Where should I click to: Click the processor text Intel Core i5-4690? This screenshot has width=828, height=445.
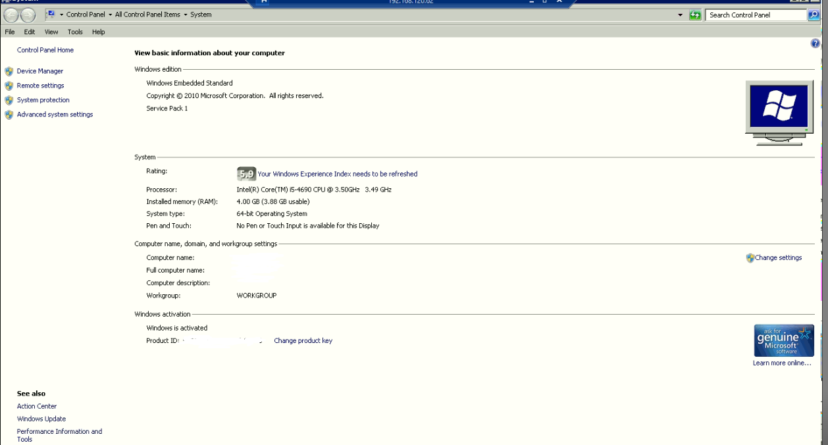pyautogui.click(x=314, y=190)
